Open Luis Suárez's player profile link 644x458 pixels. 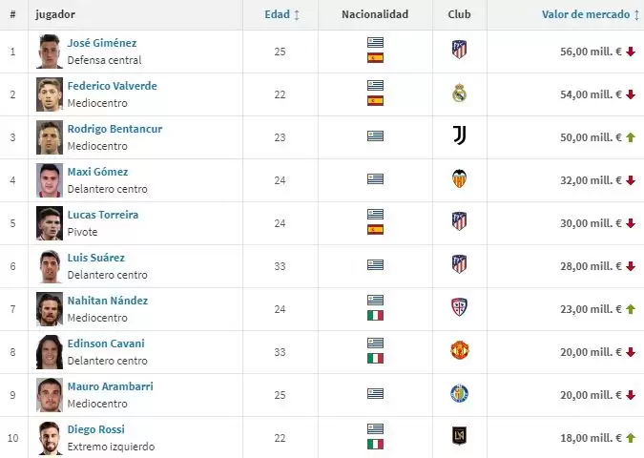click(x=95, y=258)
